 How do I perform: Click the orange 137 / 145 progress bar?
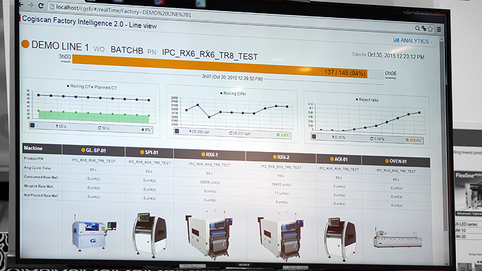point(220,65)
